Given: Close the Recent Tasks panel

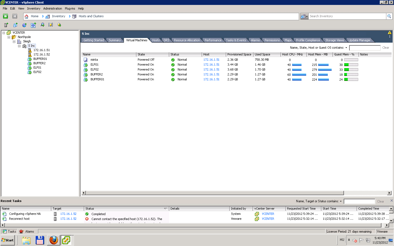Looking at the screenshot, I should click(392, 200).
